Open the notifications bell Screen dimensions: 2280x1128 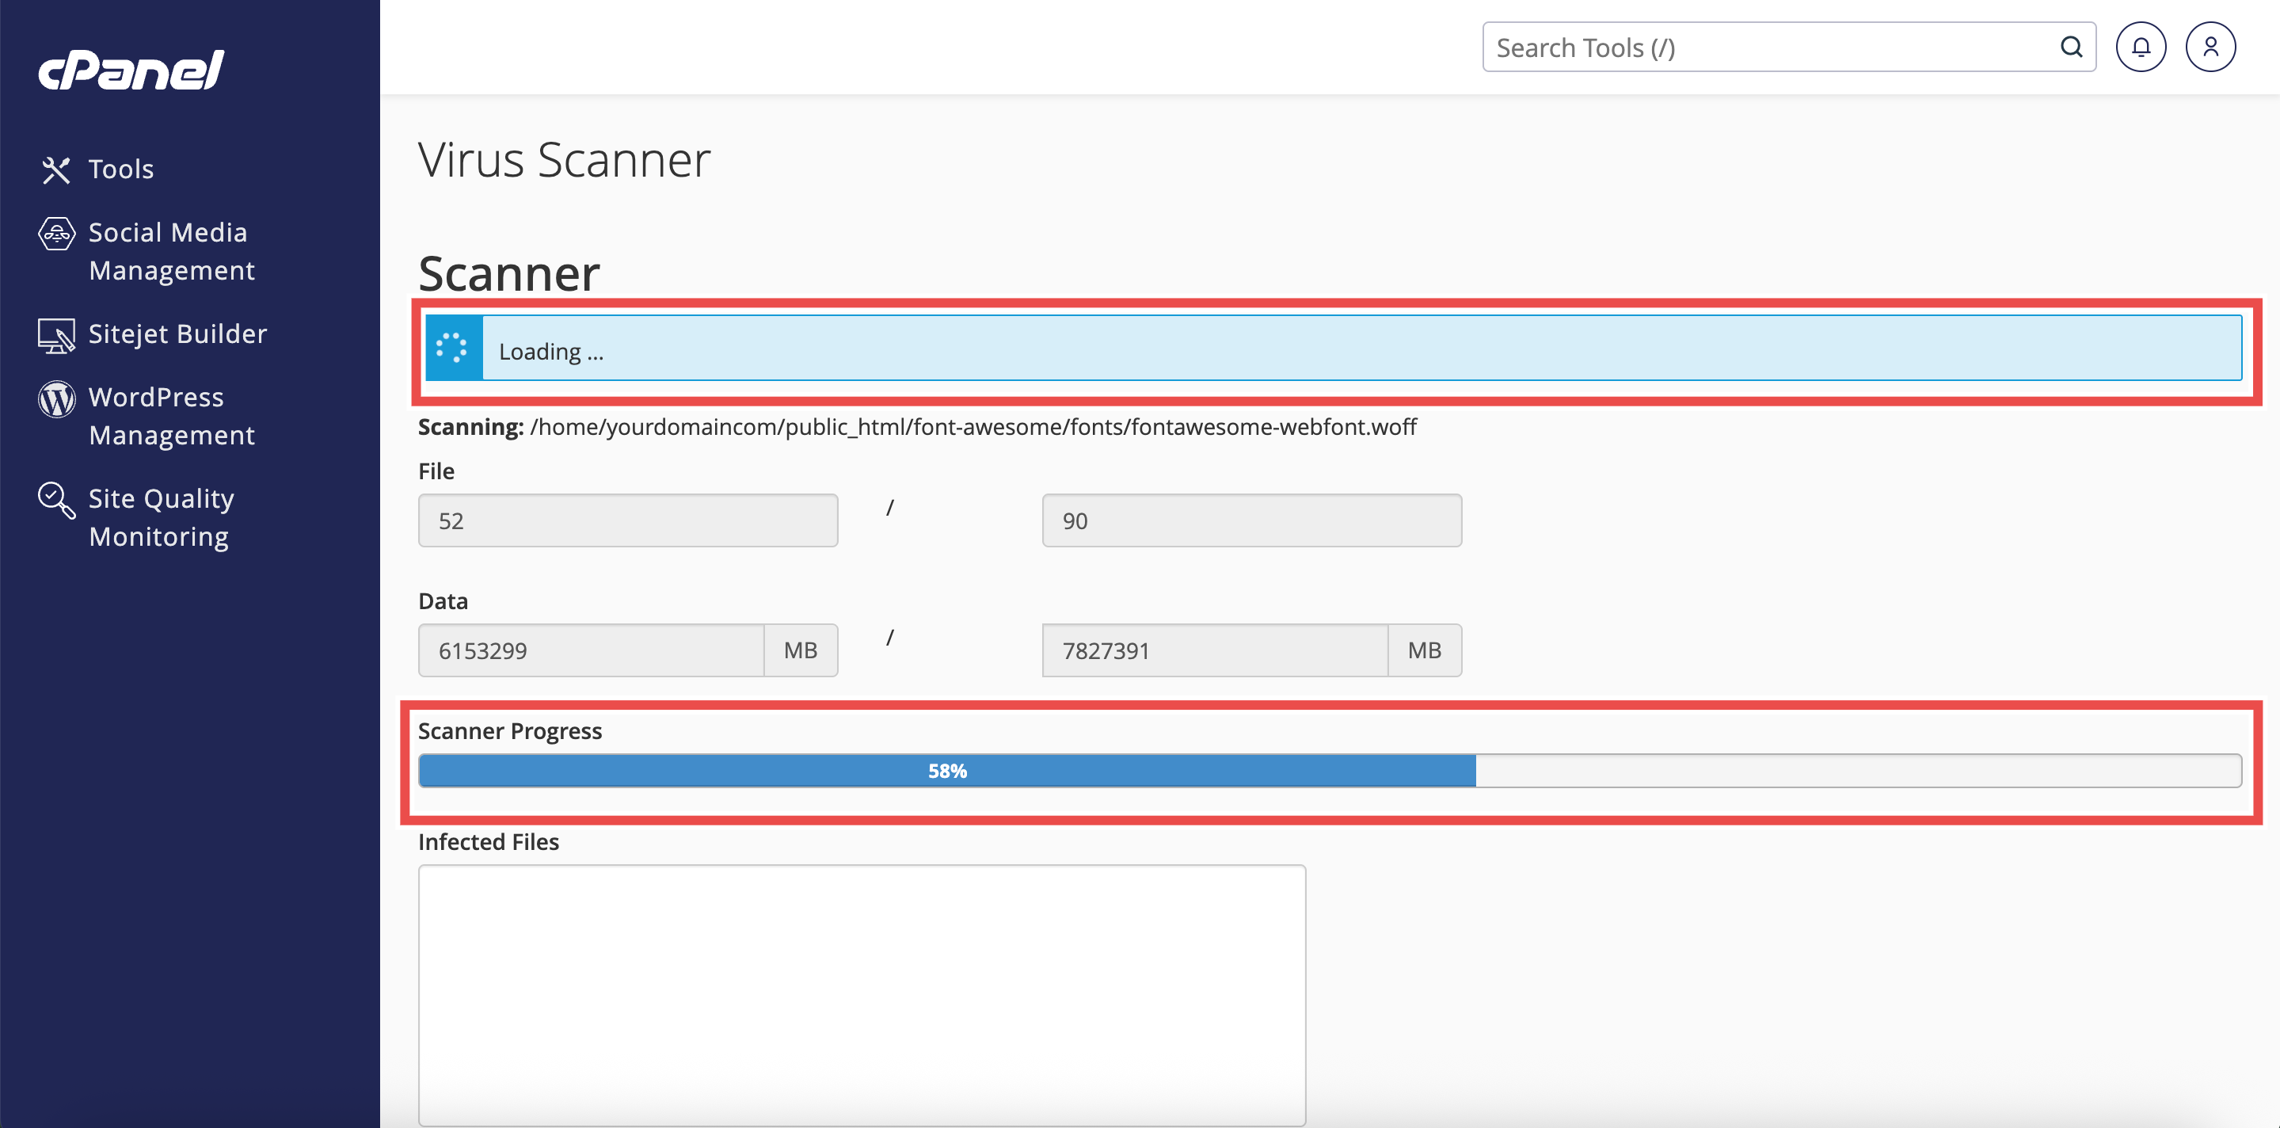point(2140,47)
